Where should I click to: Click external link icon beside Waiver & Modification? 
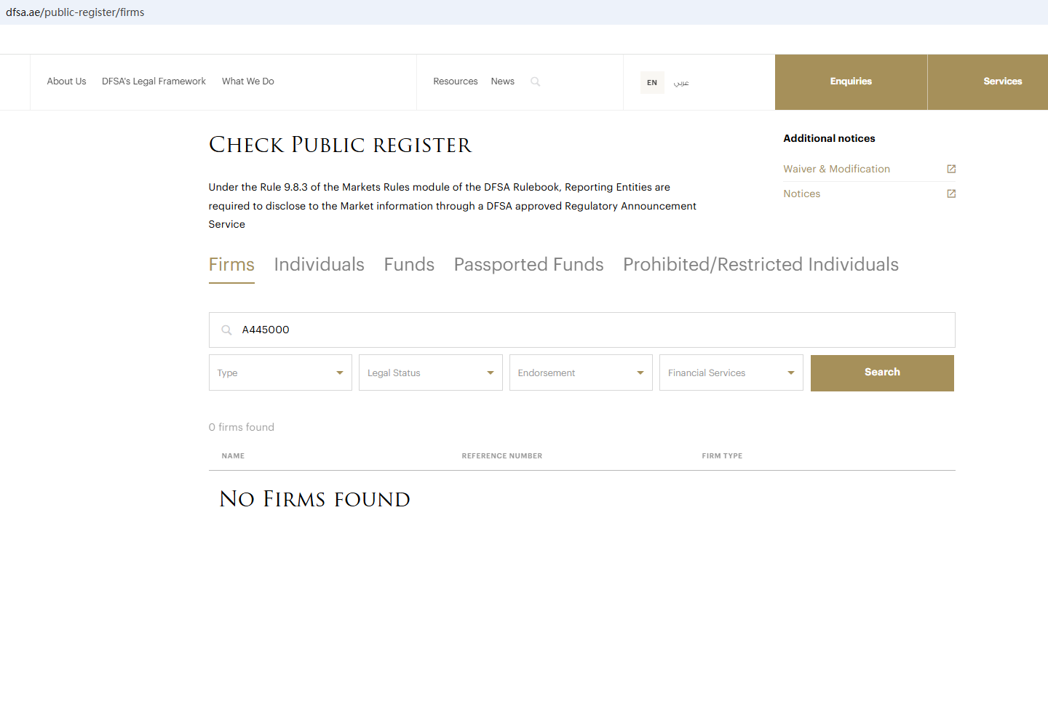tap(950, 169)
